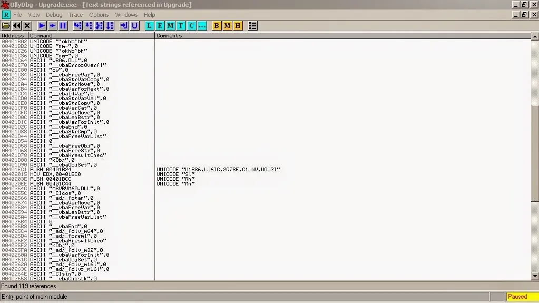The image size is (539, 303).
Task: Click the UNICODE "U1B36,LJ6IC..." comment
Action: (x=218, y=170)
